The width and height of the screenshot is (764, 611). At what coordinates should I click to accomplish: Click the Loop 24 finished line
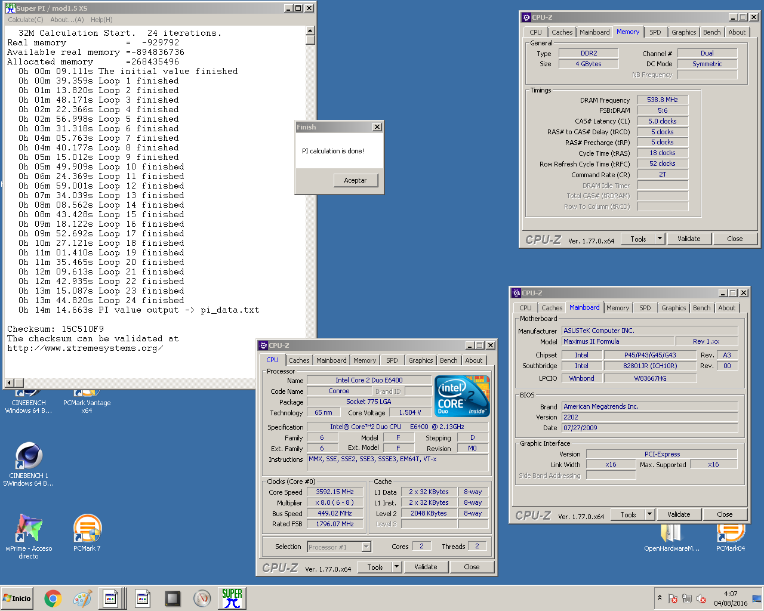[x=101, y=300]
